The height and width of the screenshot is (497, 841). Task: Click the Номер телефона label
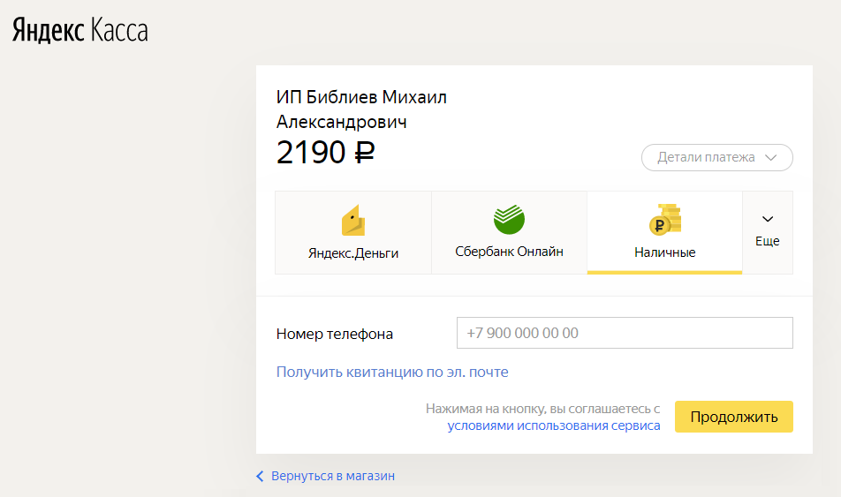pyautogui.click(x=335, y=334)
